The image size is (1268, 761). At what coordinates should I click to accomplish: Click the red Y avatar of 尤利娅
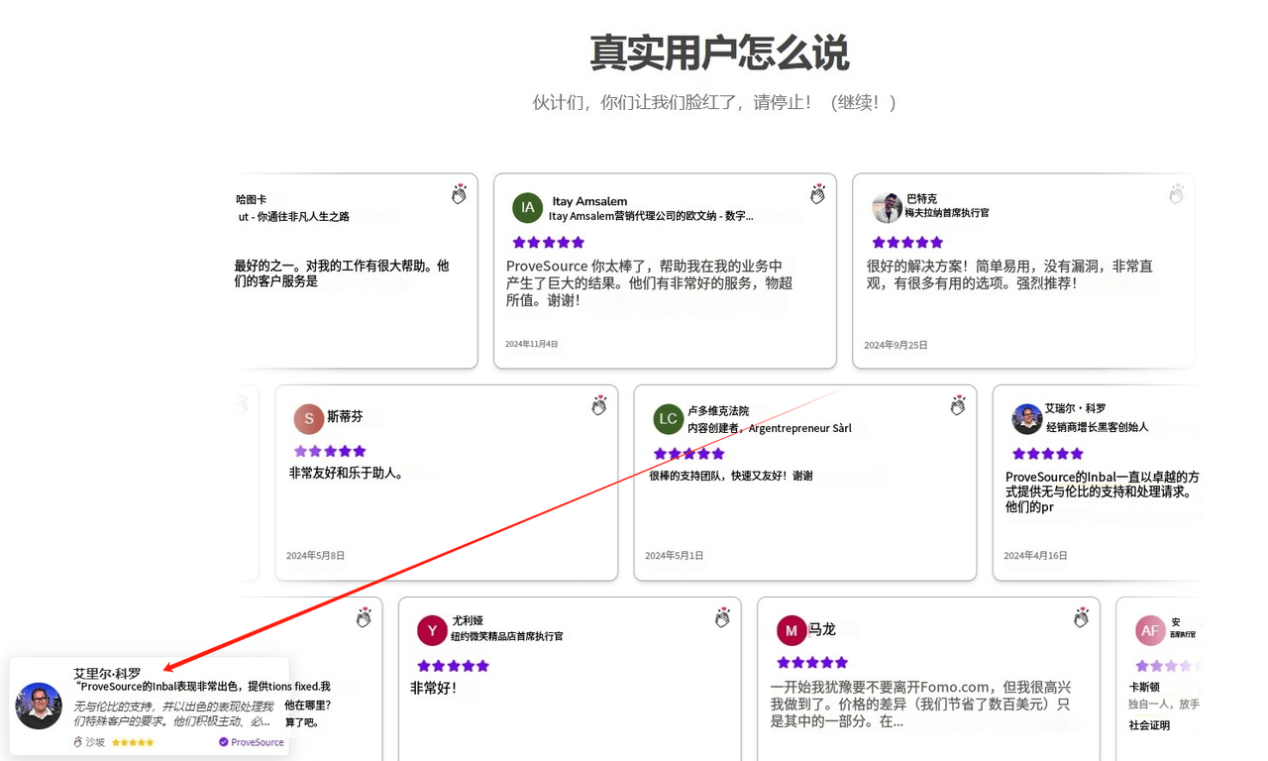click(x=432, y=630)
